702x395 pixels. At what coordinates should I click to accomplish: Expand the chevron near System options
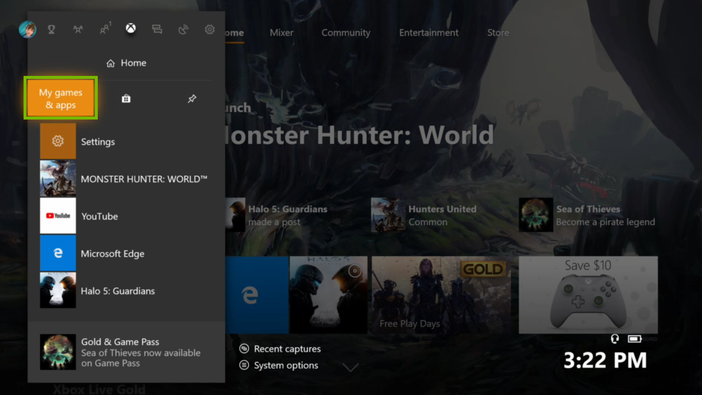point(351,366)
